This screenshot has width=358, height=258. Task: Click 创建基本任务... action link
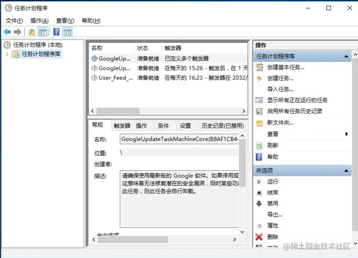(x=286, y=68)
